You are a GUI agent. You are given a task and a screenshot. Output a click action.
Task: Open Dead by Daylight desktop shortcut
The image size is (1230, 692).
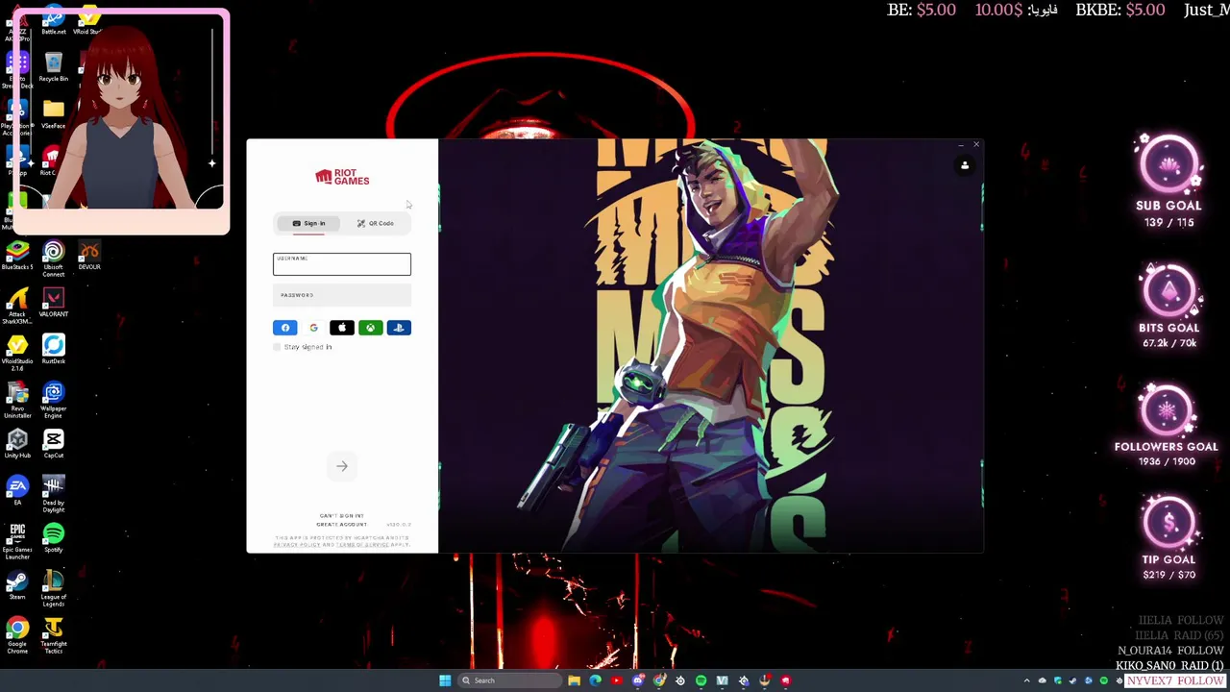[53, 494]
